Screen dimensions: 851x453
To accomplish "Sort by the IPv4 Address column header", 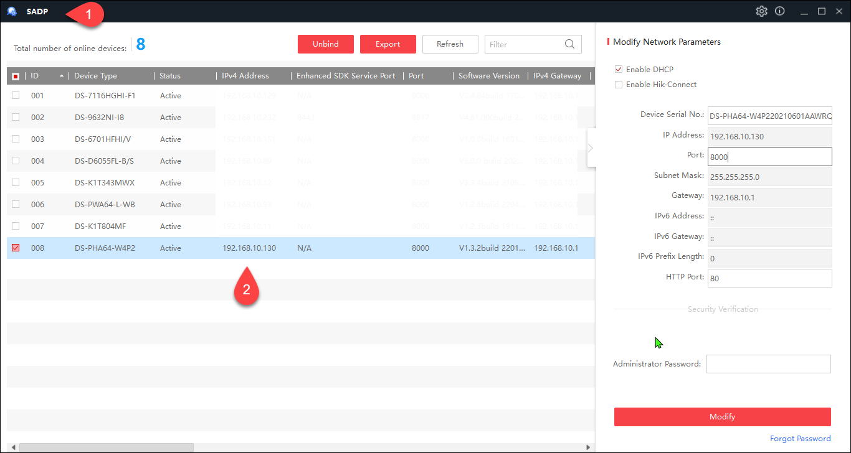I will coord(245,76).
